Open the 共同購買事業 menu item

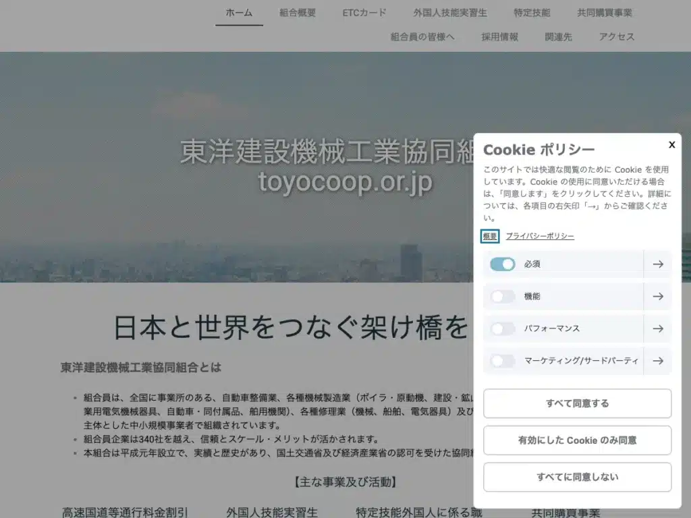pos(605,13)
